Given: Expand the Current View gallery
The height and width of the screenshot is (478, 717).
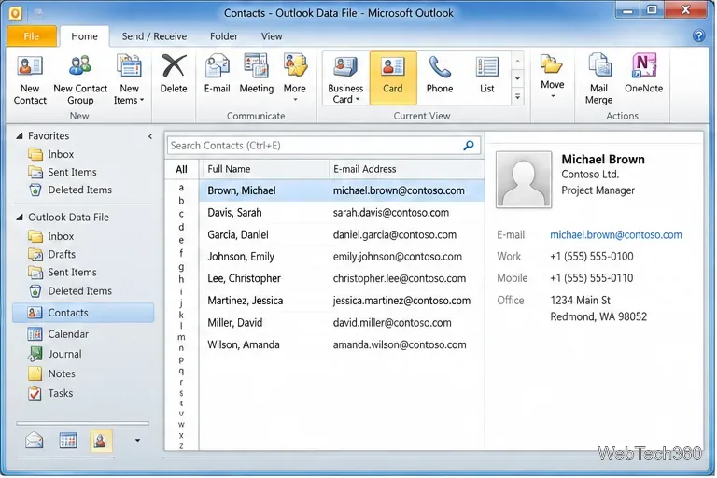Looking at the screenshot, I should [517, 97].
